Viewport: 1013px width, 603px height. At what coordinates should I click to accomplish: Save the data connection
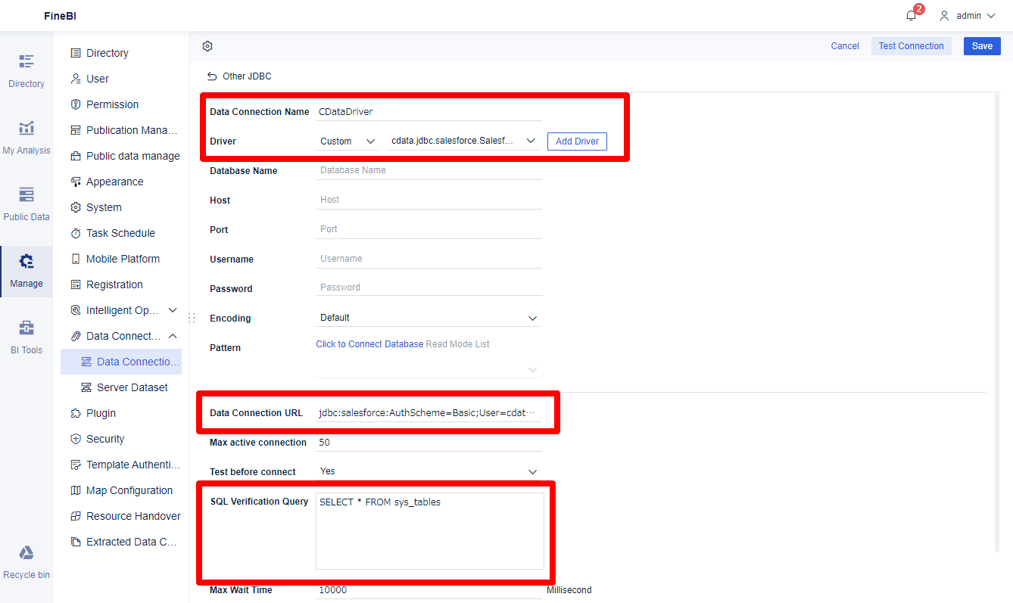tap(982, 46)
